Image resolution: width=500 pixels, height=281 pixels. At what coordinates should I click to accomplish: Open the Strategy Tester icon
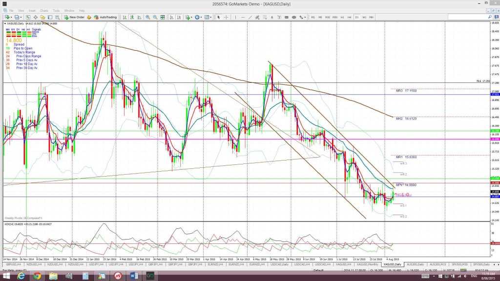click(x=58, y=17)
